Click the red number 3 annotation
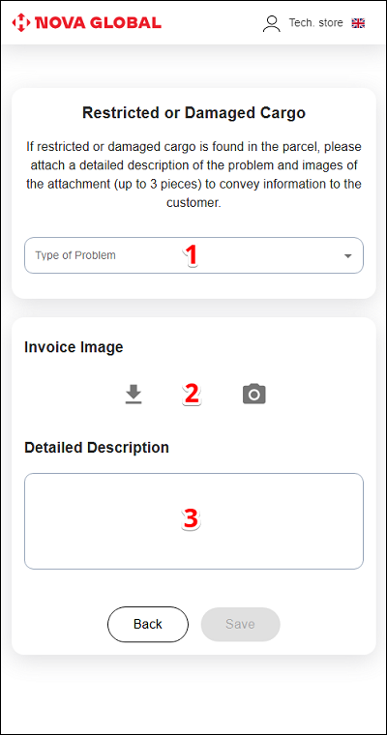This screenshot has height=735, width=387. [191, 519]
